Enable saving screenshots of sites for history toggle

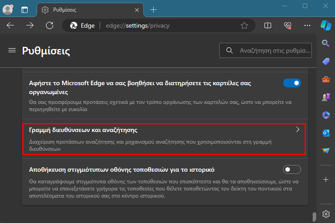pyautogui.click(x=292, y=169)
